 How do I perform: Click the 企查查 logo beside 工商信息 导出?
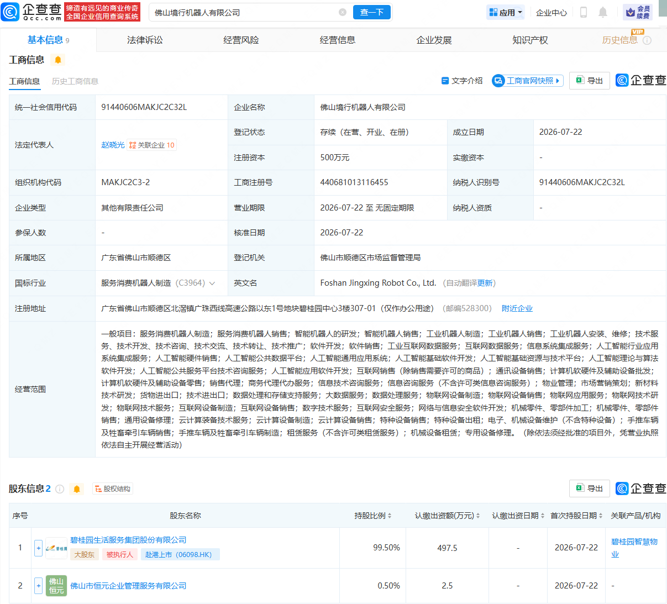(x=641, y=81)
